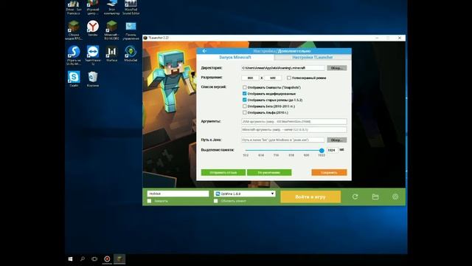Image resolution: width=472 pixels, height=266 pixels.
Task: Click Browse button next to directory
Action: [x=337, y=68]
